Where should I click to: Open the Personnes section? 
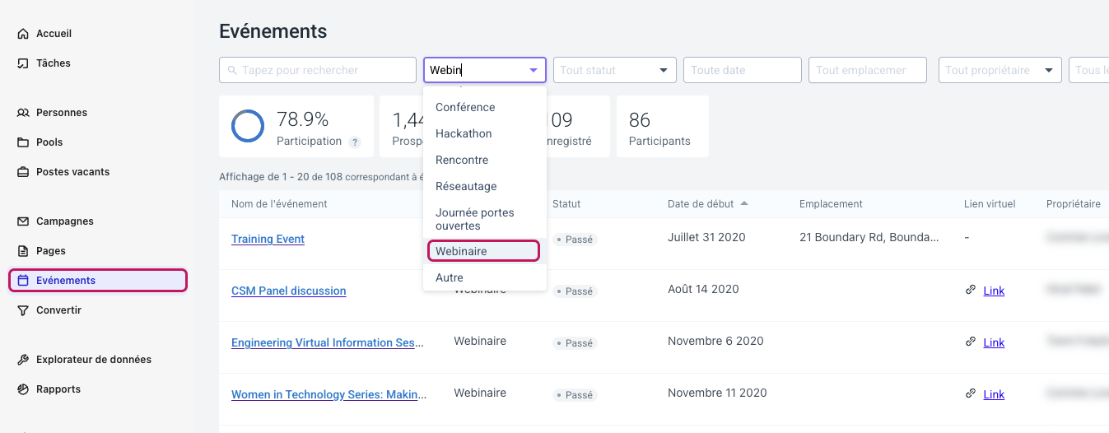[62, 113]
